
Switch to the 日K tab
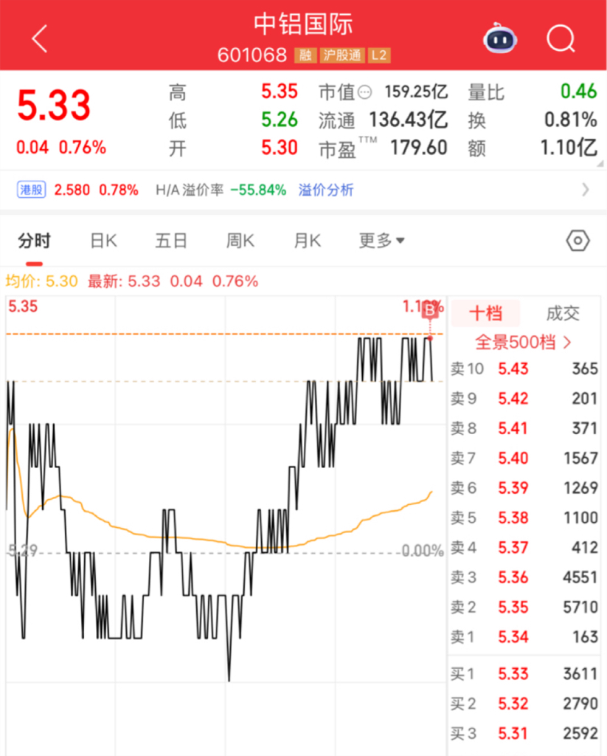pos(103,241)
